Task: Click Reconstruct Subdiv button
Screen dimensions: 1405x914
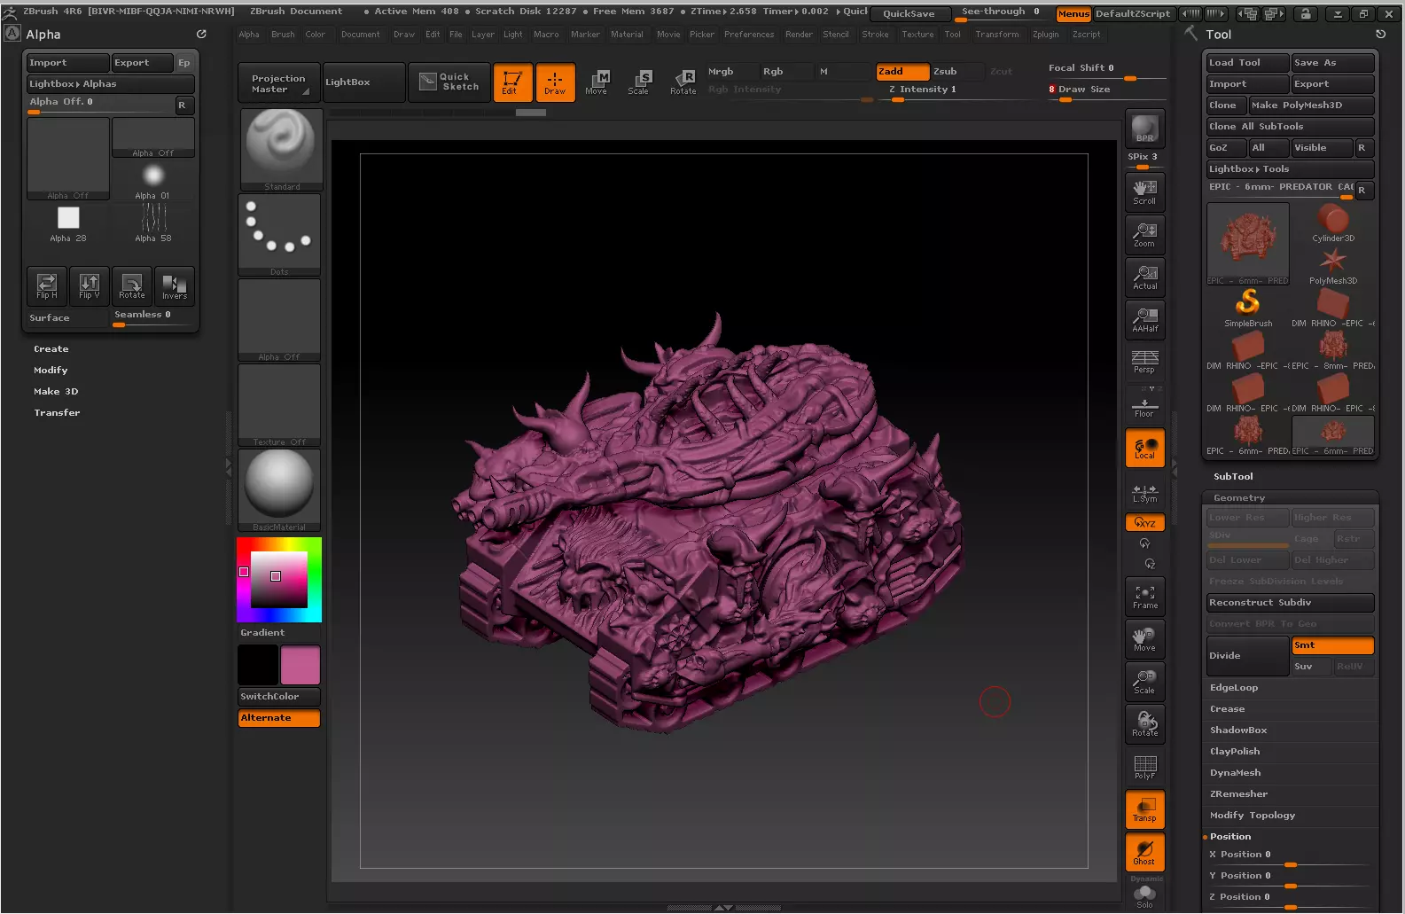Action: [x=1290, y=603]
